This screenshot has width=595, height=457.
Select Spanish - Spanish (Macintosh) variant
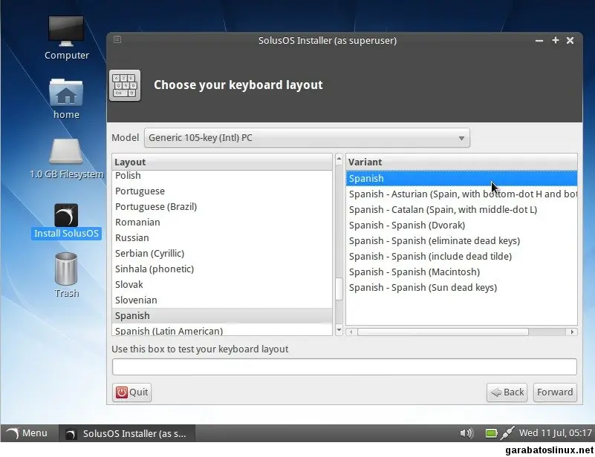(461, 272)
